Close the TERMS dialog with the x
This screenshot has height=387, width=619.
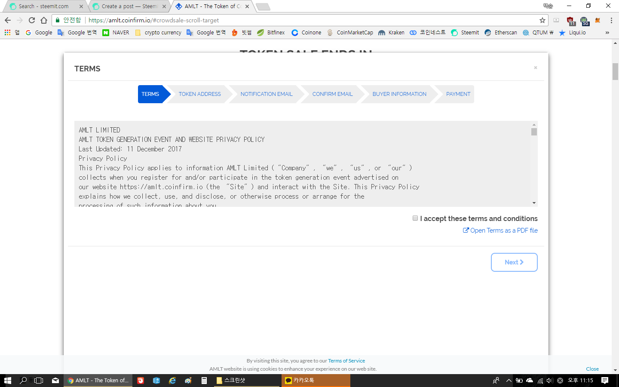[x=536, y=68]
